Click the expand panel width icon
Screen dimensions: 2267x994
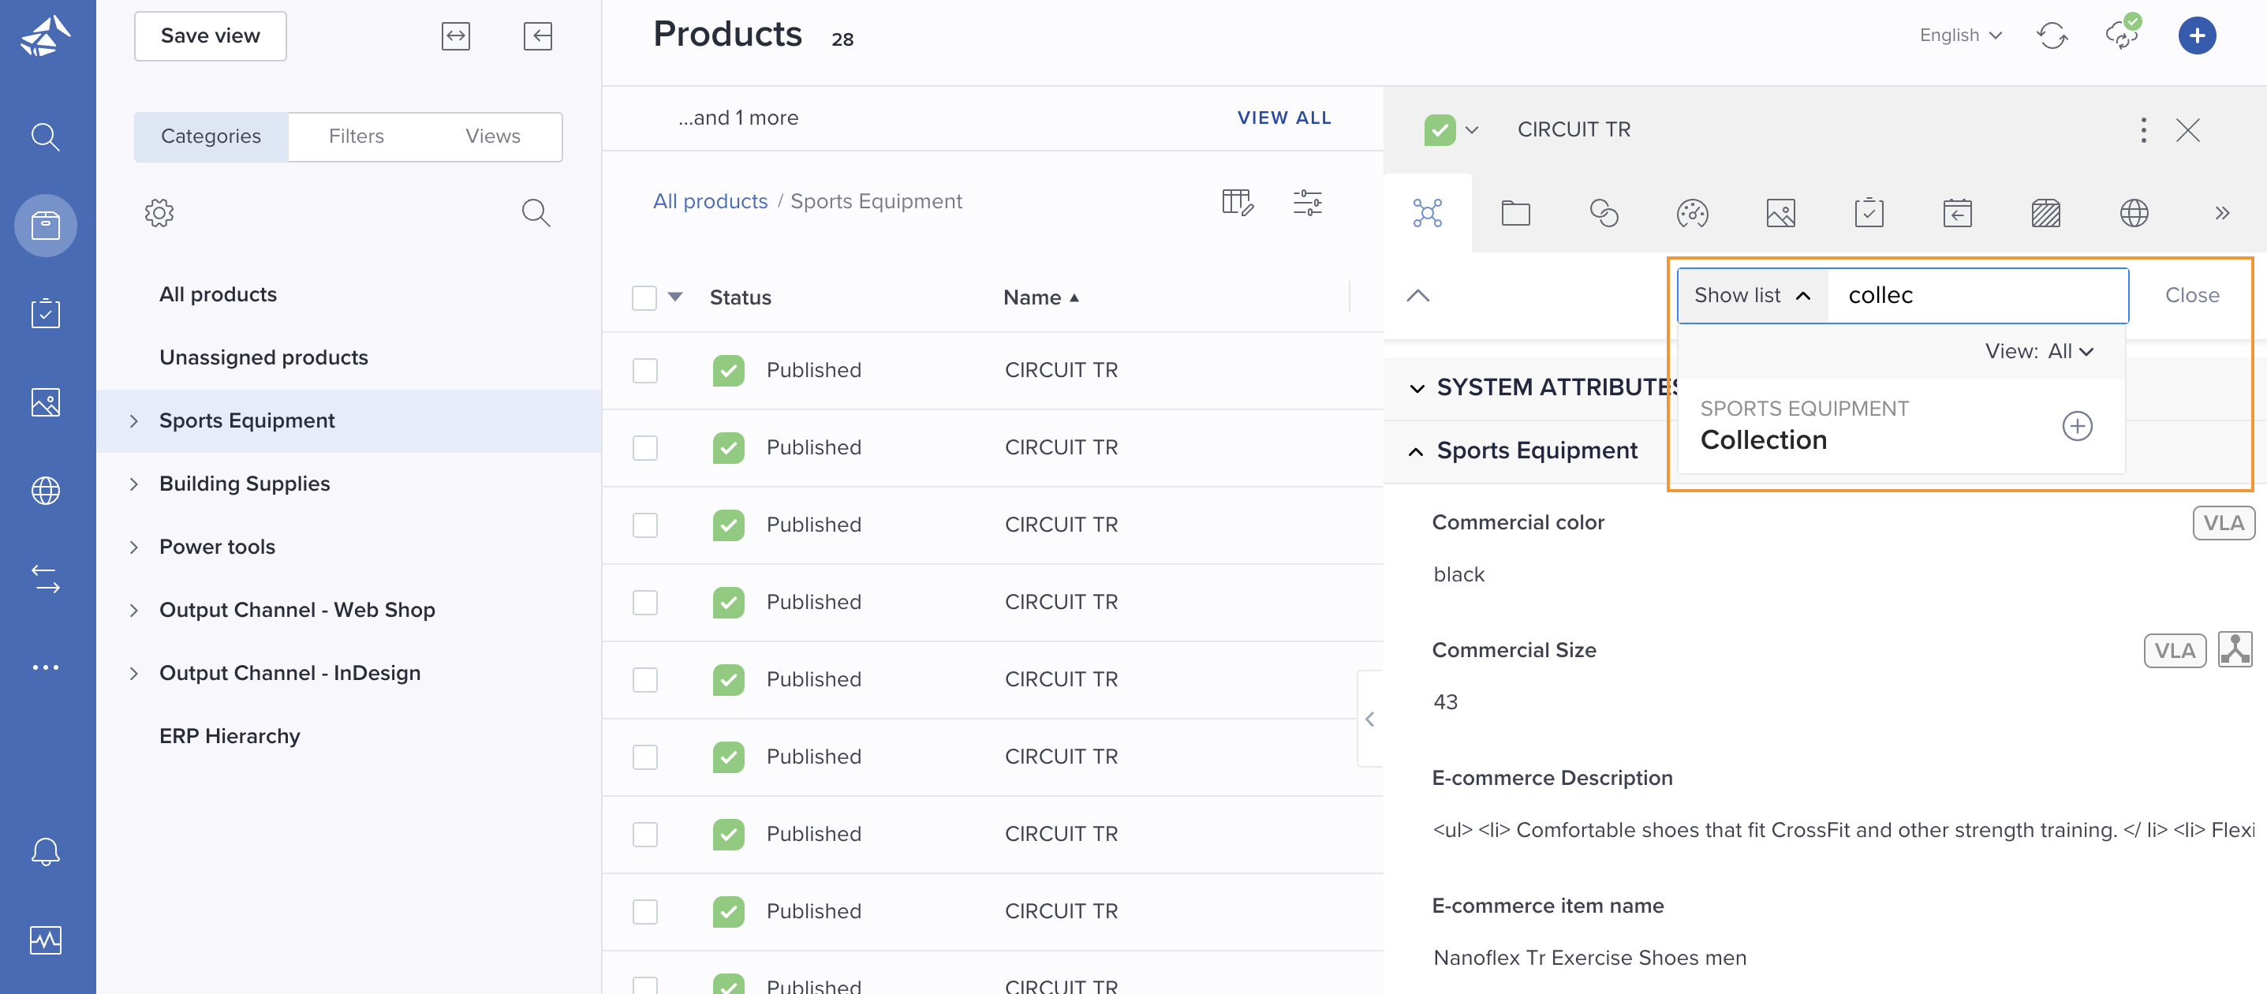click(456, 36)
